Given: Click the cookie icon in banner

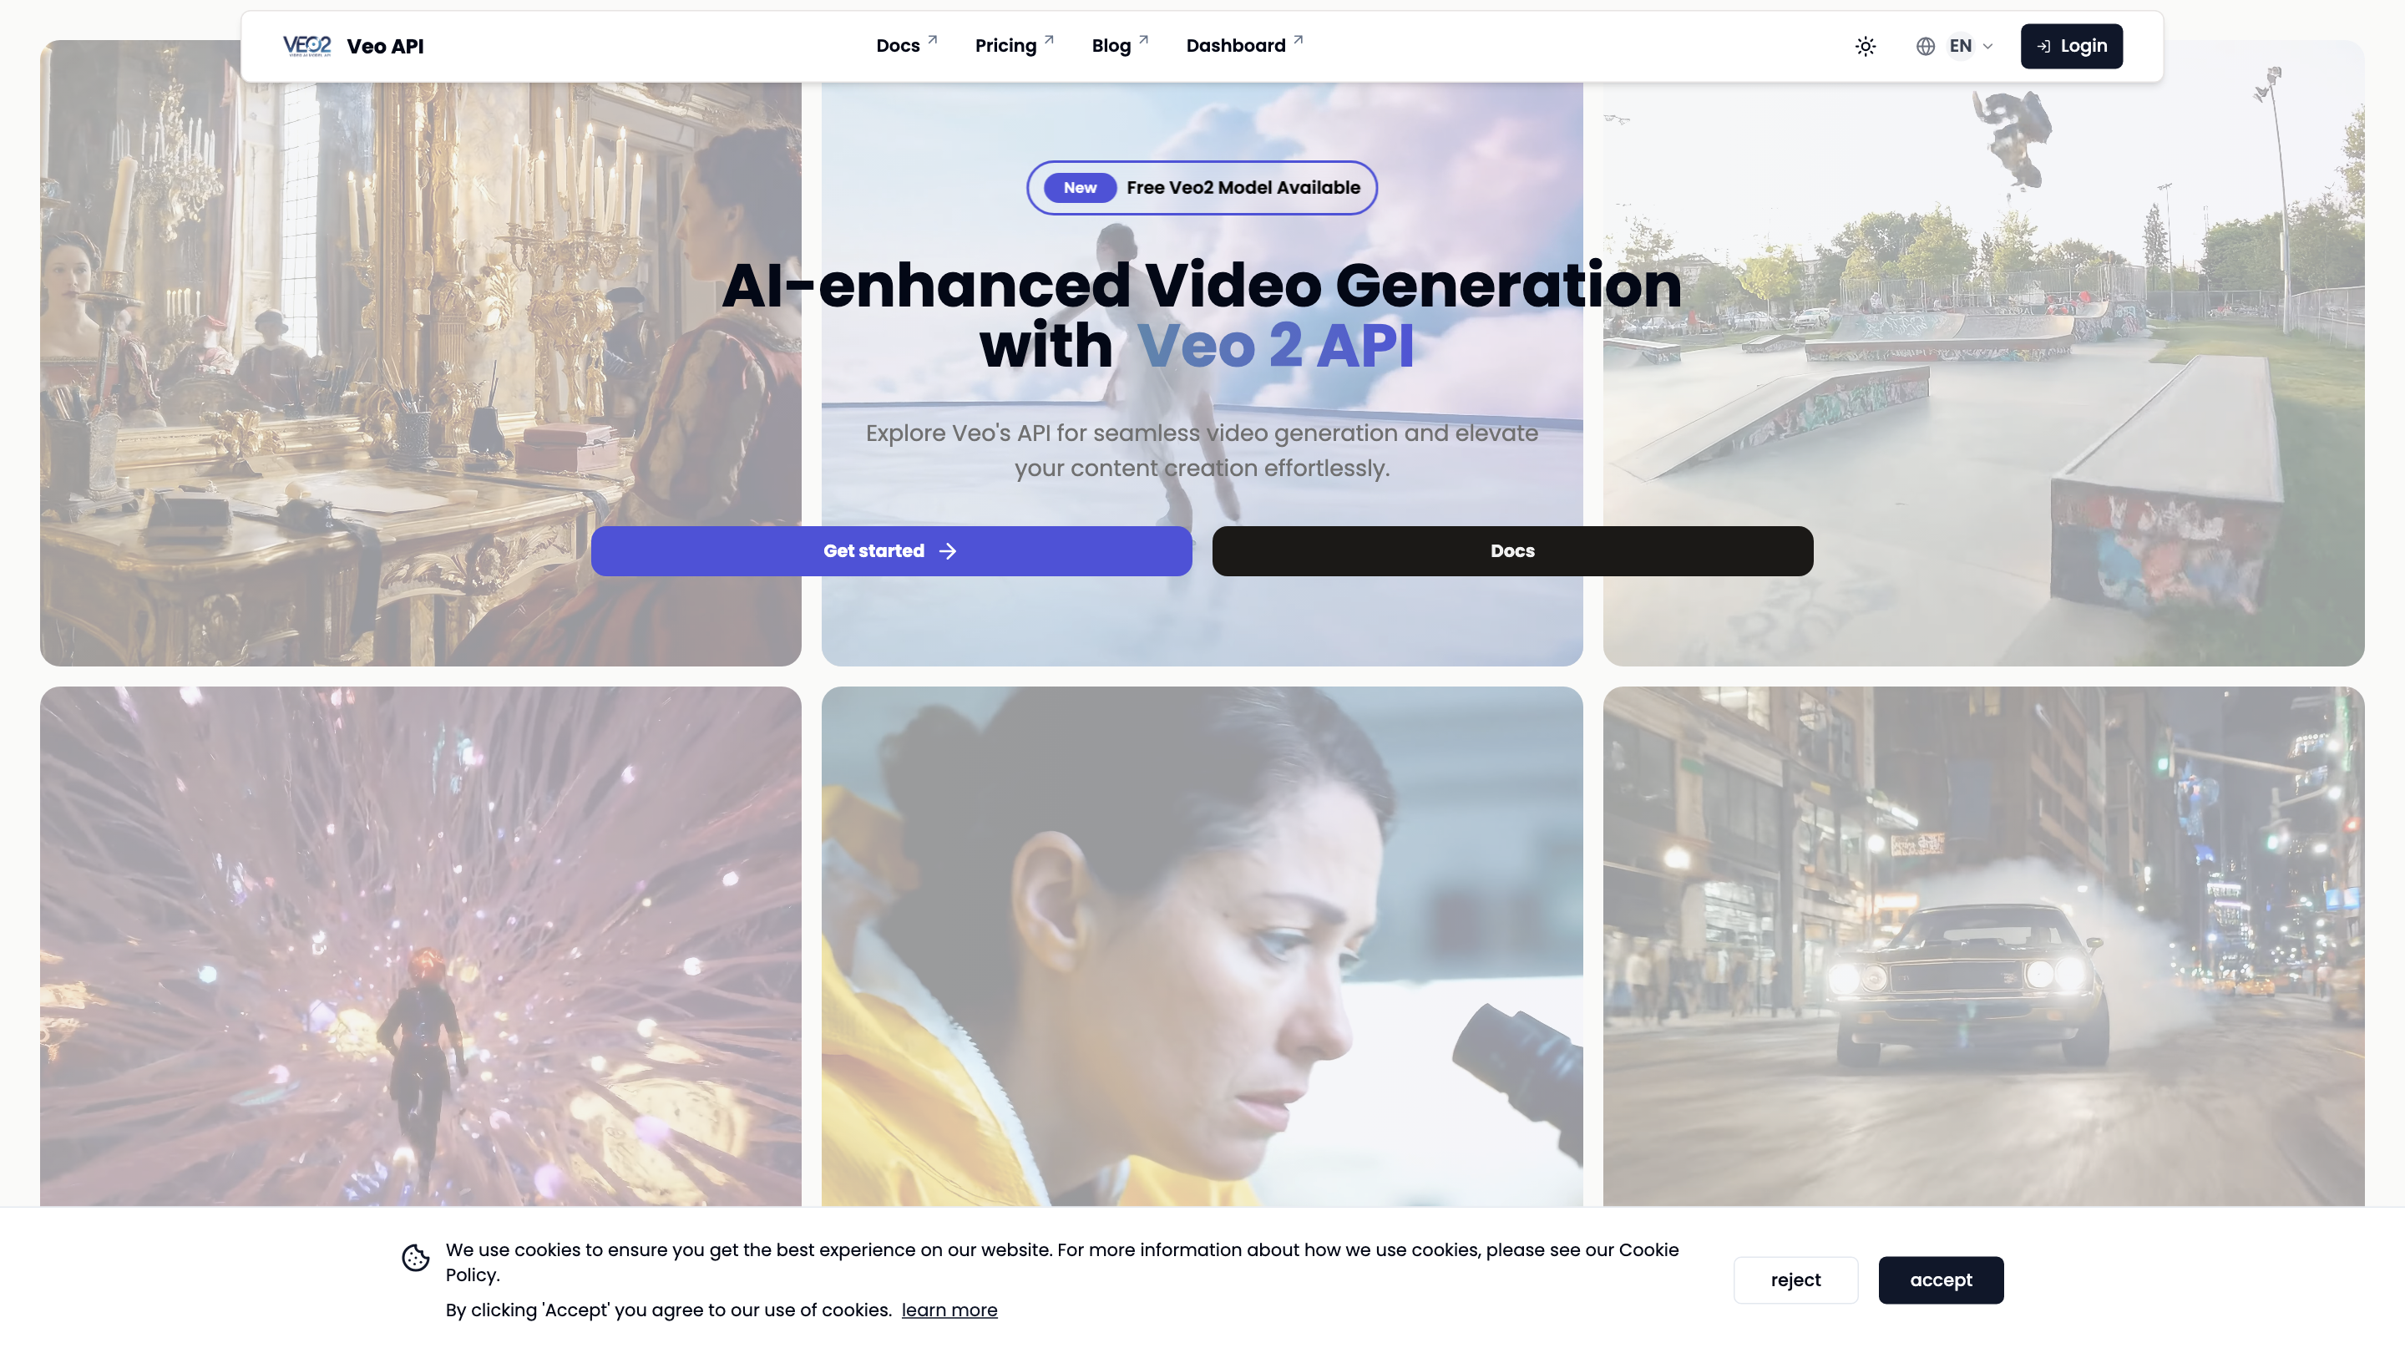Looking at the screenshot, I should pos(416,1258).
